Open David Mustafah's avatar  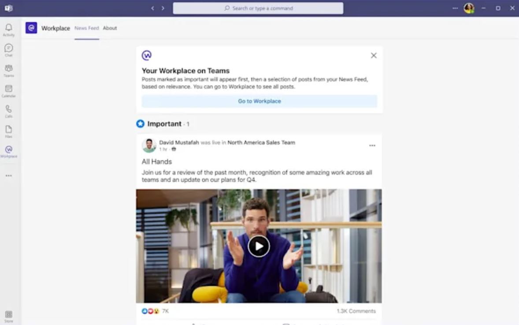(x=149, y=146)
